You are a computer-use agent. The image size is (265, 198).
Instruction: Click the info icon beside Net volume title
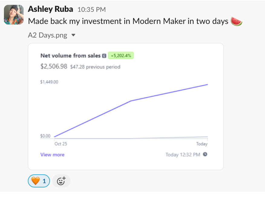click(104, 56)
